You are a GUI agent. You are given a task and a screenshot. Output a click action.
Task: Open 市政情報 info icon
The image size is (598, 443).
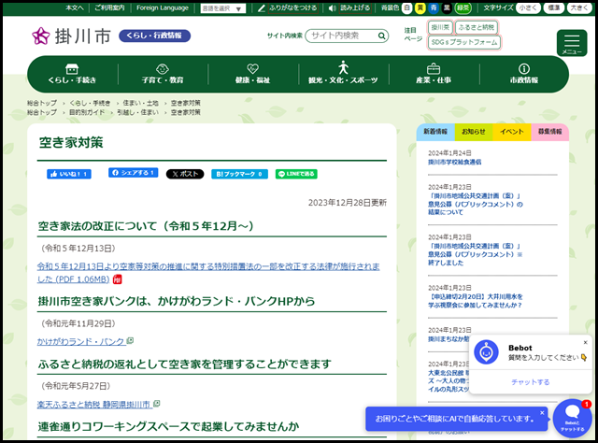[524, 68]
